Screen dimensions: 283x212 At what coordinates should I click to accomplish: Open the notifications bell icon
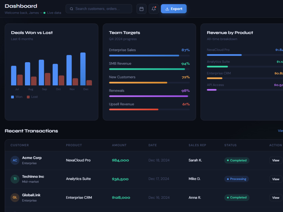coord(154,9)
